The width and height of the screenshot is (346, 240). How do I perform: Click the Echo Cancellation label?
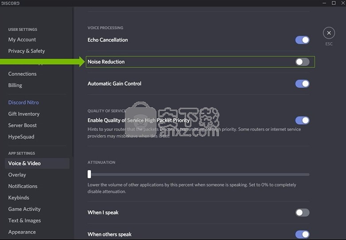[108, 40]
